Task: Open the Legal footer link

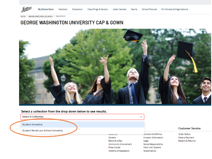Action: [146, 141]
